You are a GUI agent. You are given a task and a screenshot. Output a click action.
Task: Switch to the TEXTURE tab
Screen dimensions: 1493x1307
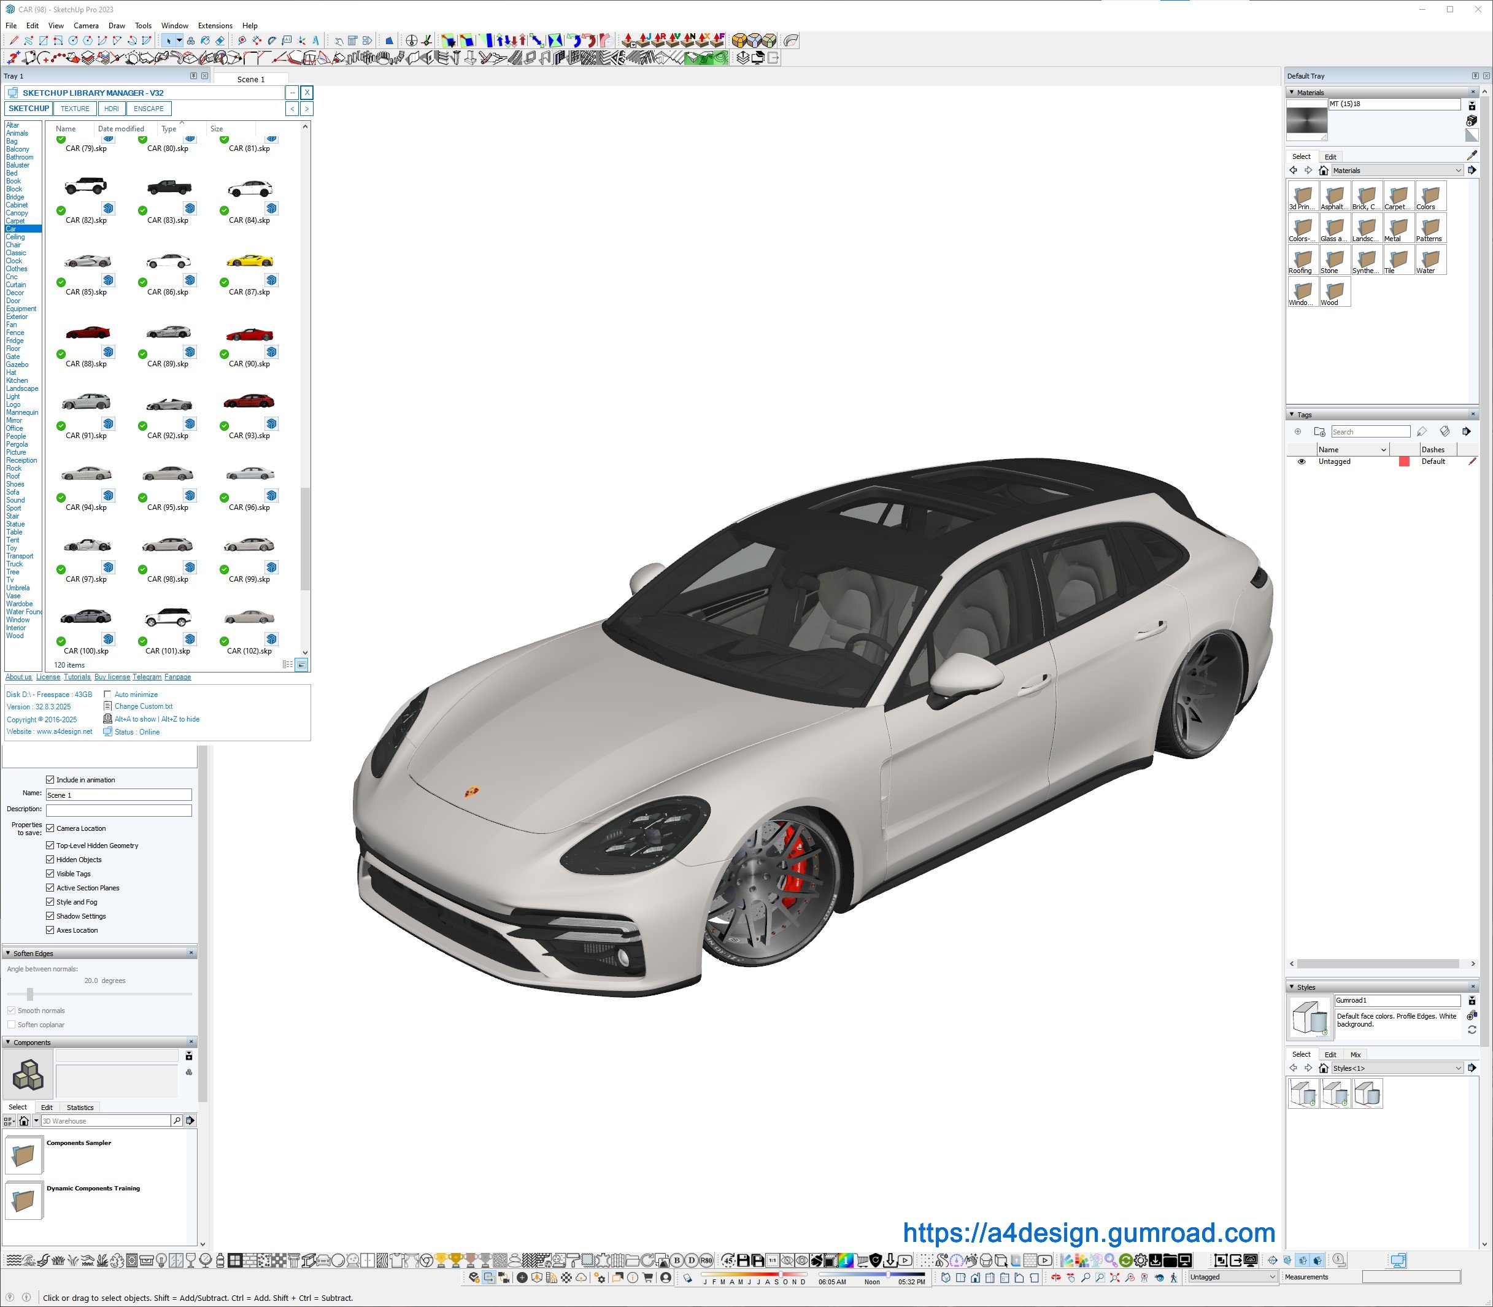74,109
